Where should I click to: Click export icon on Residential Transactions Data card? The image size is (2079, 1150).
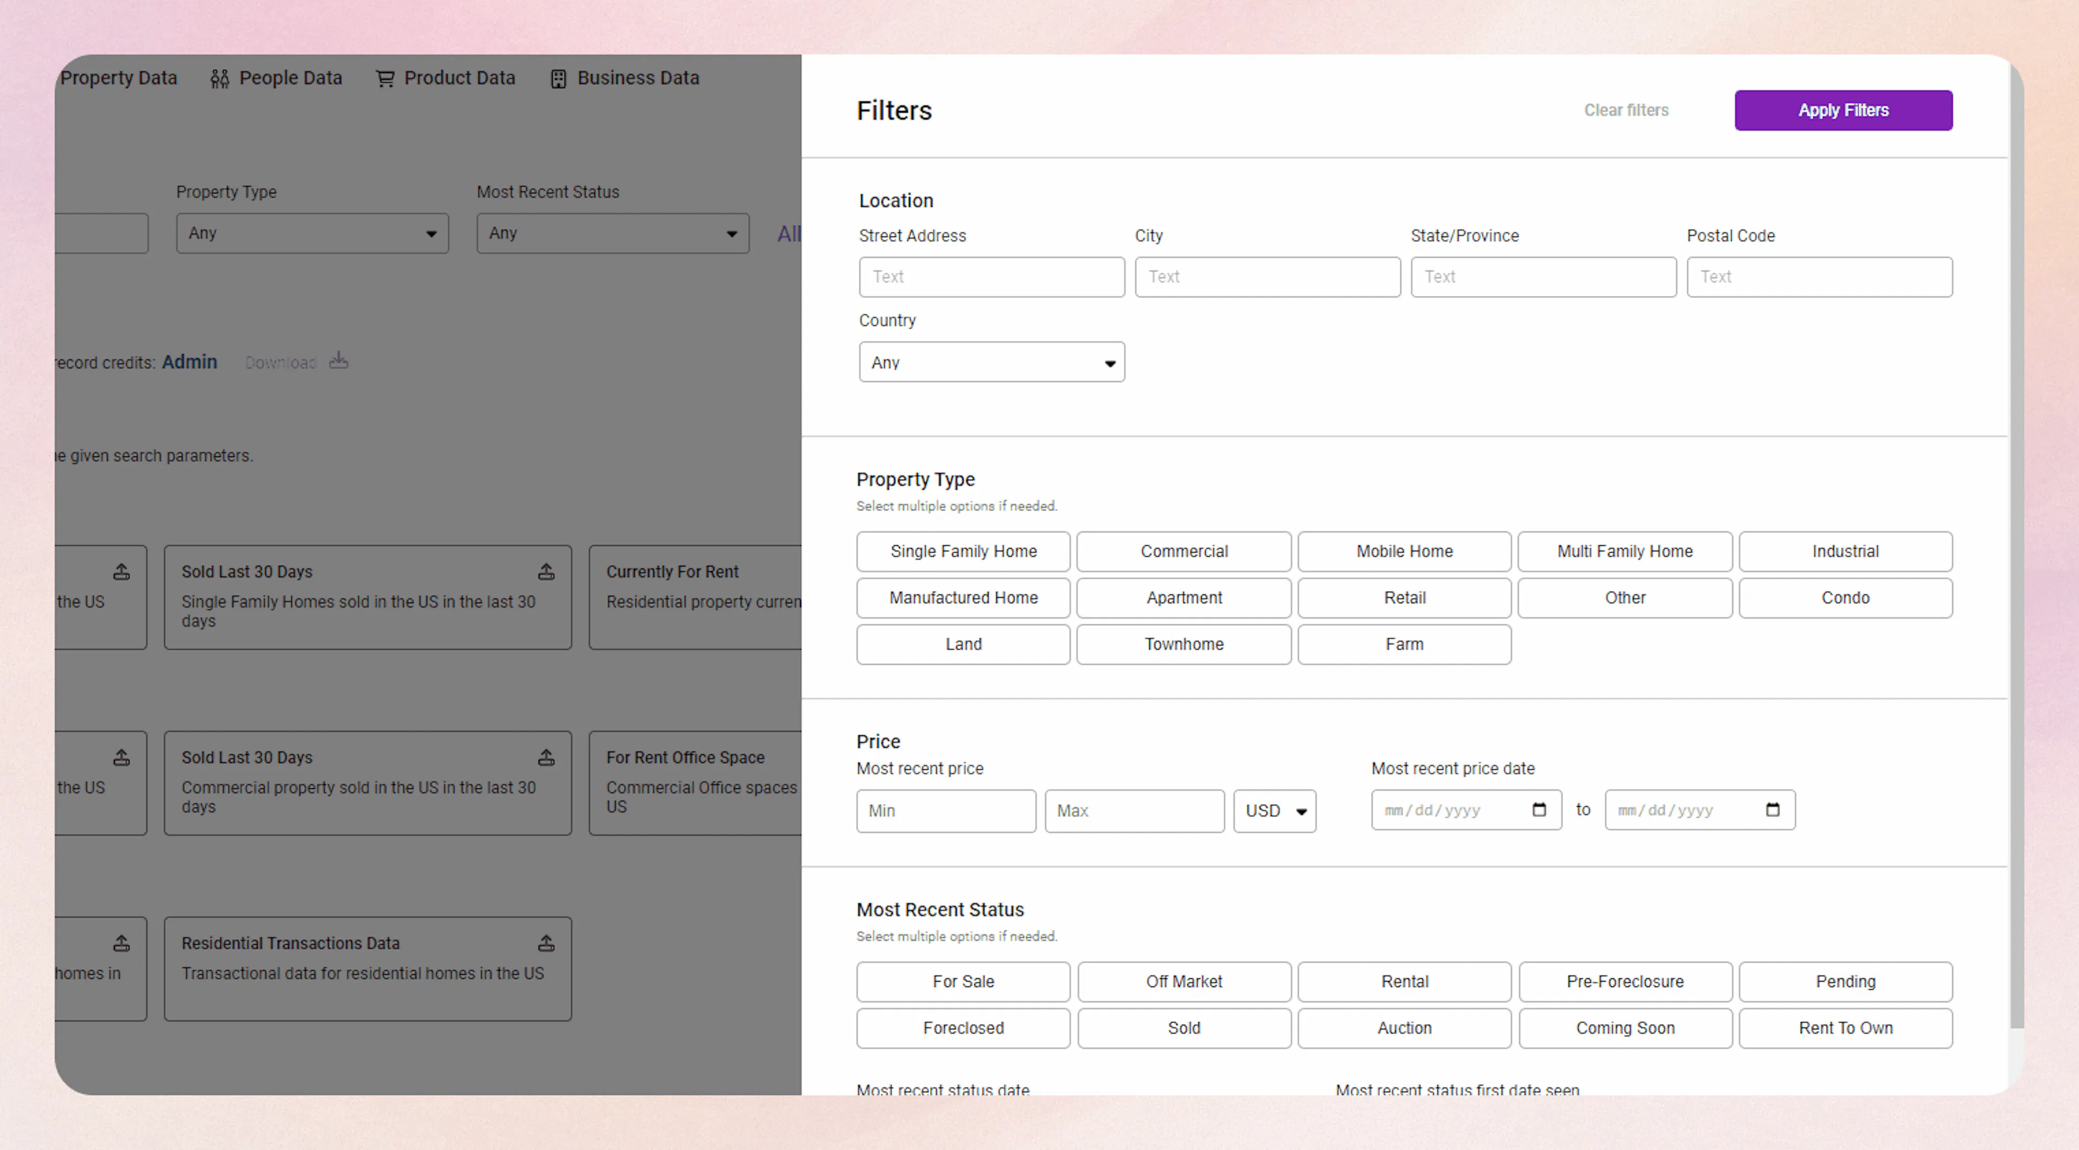(546, 943)
